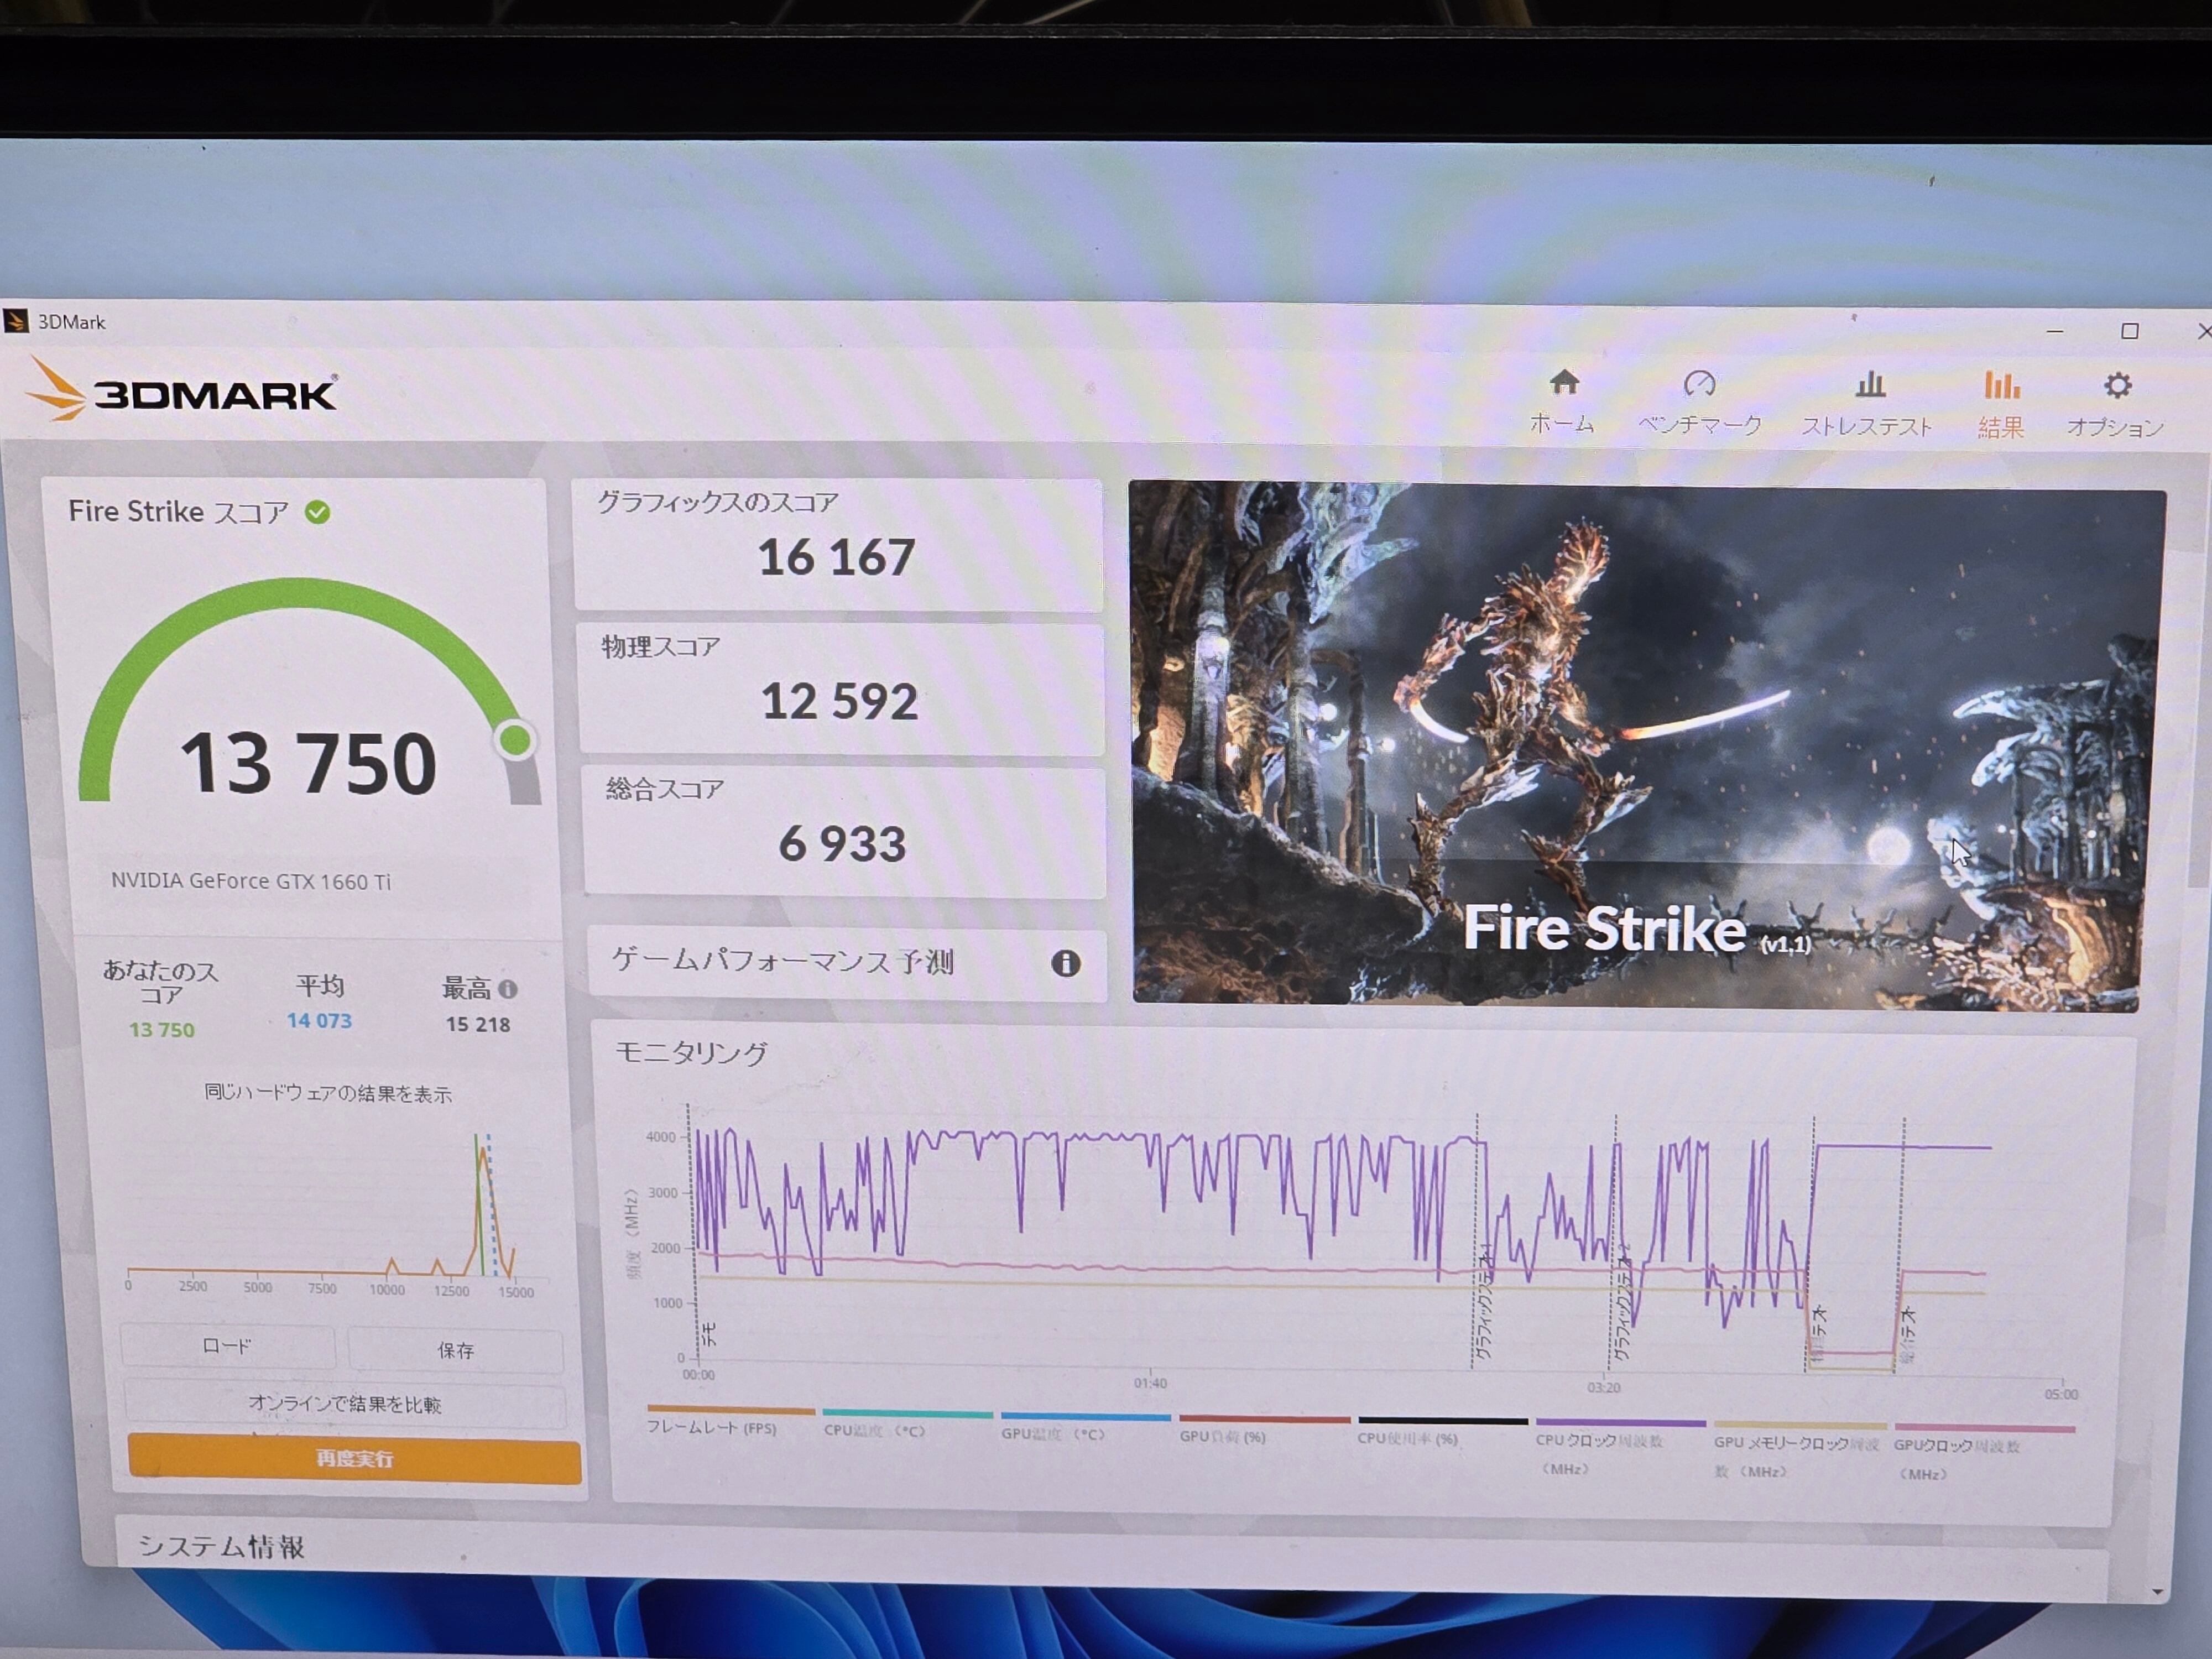Click 同じハードウェアの結果を表示 link
The height and width of the screenshot is (1659, 2212).
(x=328, y=1093)
